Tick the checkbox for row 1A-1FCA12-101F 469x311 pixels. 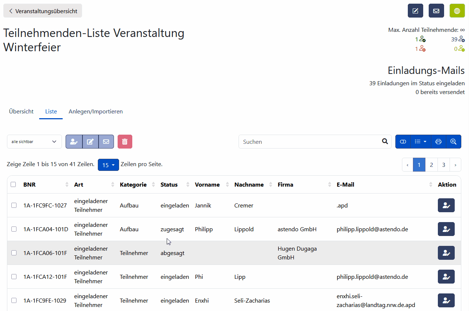14,277
